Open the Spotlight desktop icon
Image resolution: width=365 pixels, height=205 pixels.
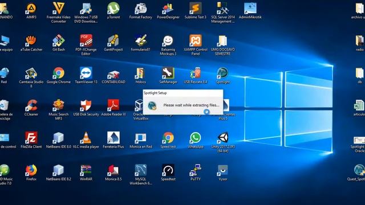pos(223,73)
